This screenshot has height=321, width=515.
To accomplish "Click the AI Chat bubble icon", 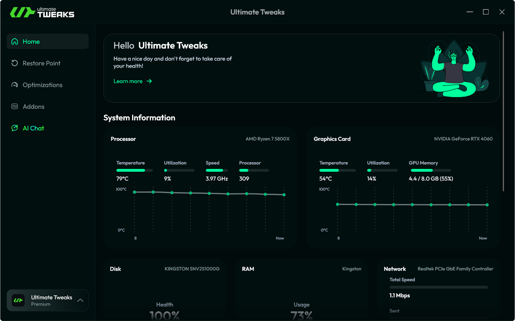I will click(x=15, y=128).
